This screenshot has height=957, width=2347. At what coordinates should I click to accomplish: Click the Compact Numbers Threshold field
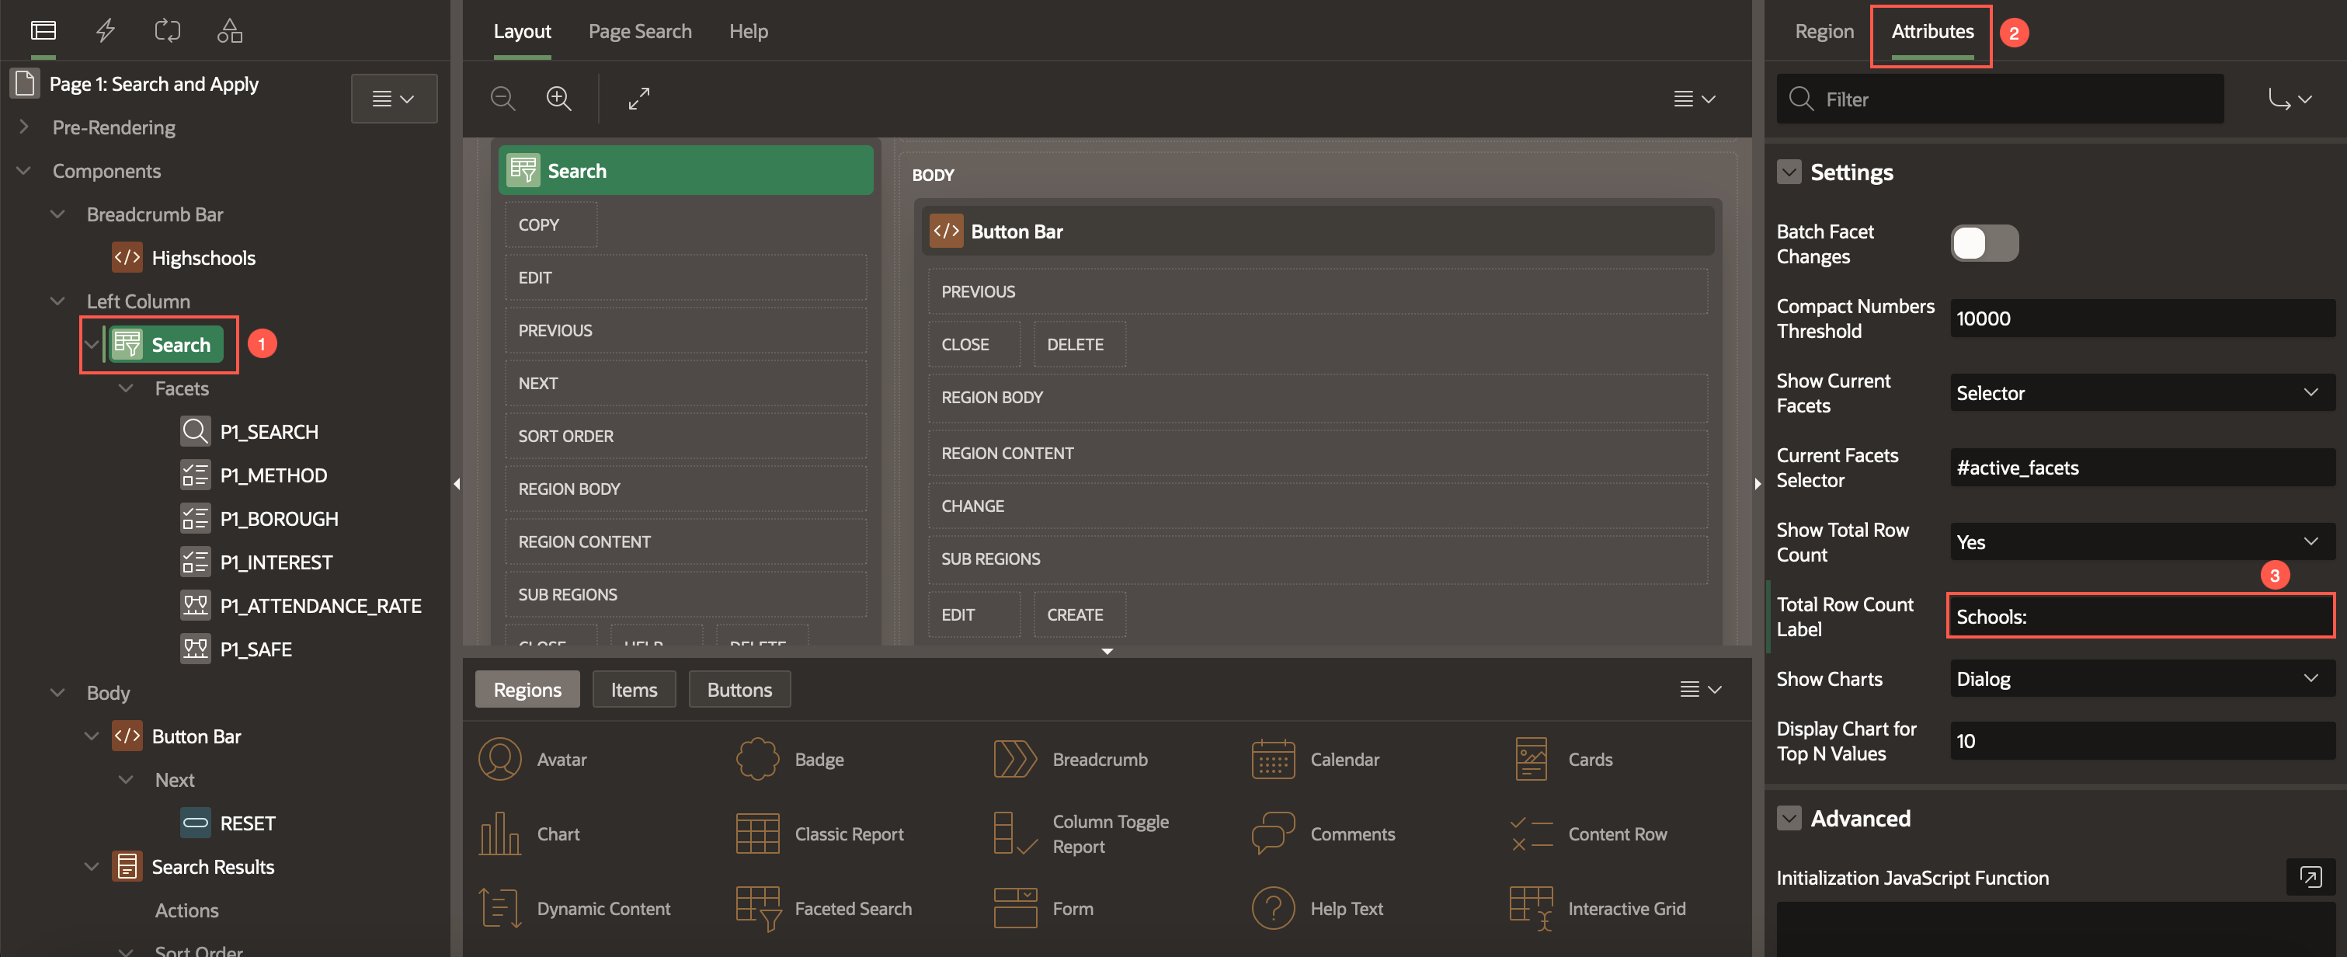coord(2142,318)
